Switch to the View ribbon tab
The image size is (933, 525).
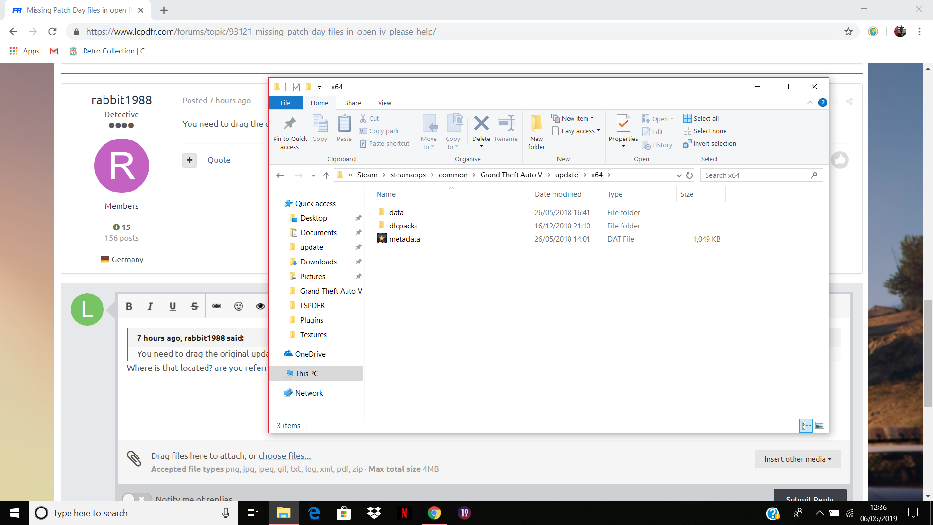384,103
